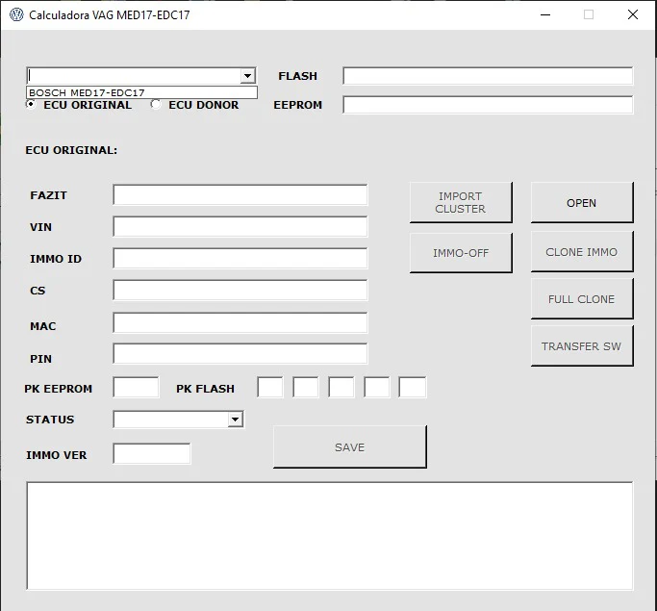Click the FULL CLONE button

[582, 299]
